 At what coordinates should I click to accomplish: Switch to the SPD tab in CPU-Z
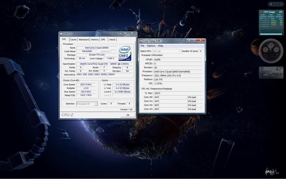tap(103, 40)
